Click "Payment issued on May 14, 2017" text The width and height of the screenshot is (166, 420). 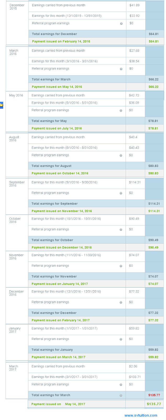pyautogui.click(x=58, y=404)
